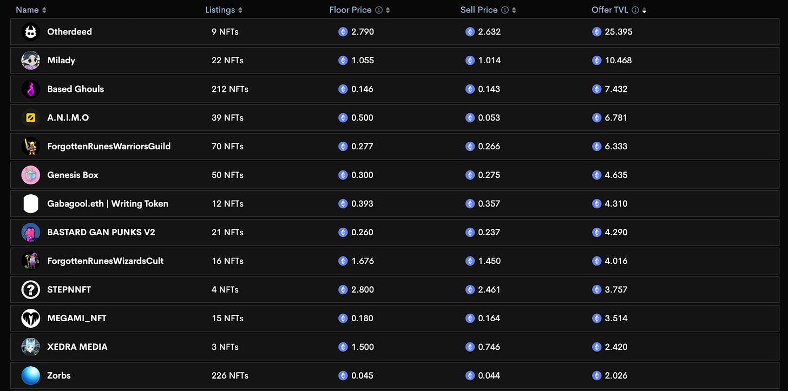Viewport: 788px width, 391px height.
Task: Click the Otherdeed collection avatar icon
Action: pyautogui.click(x=30, y=32)
